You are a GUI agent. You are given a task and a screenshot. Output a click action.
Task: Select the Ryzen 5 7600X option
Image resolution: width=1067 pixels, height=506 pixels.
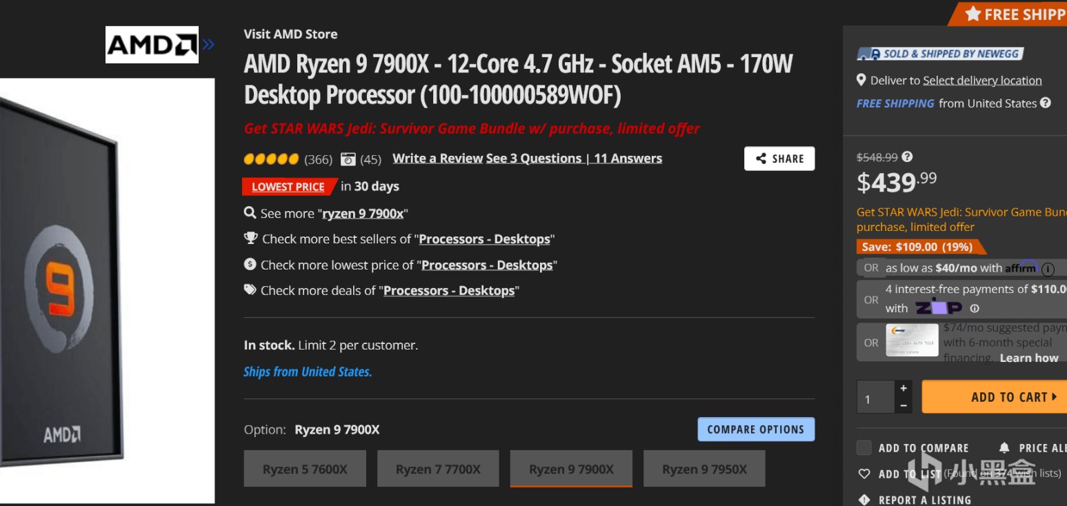[305, 469]
